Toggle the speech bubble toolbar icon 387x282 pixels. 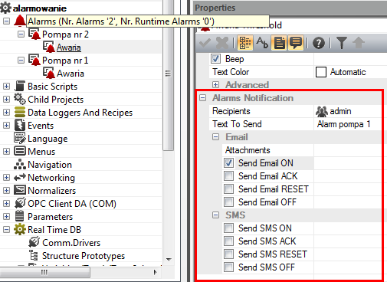pyautogui.click(x=296, y=43)
